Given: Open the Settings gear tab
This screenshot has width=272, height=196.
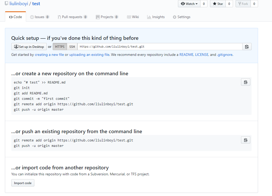Looking at the screenshot, I should (182, 17).
